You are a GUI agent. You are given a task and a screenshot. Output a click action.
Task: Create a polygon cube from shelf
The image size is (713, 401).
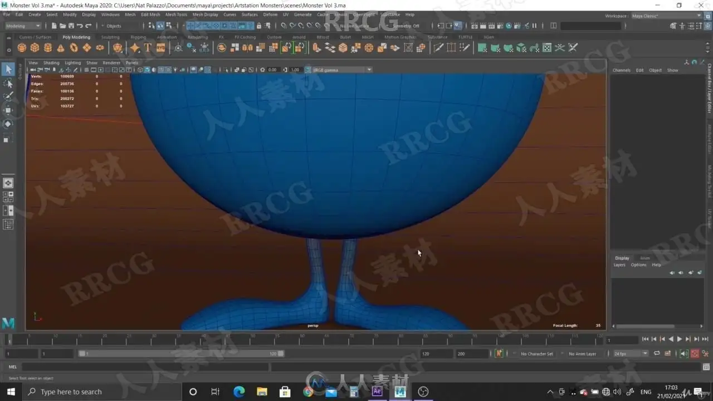(35, 48)
